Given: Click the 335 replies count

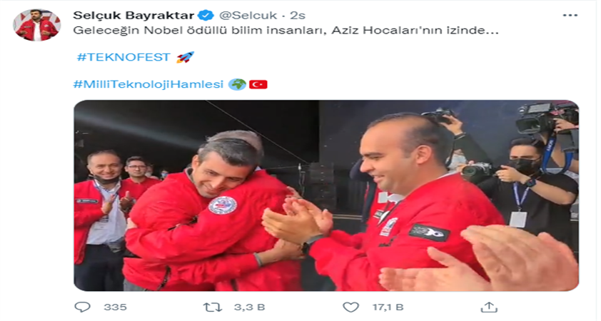Looking at the screenshot, I should point(115,307).
